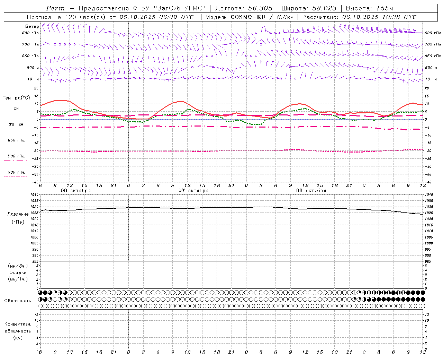
Task: Click forecast start "06.10.2025 06:00 UTC"
Action: point(156,17)
